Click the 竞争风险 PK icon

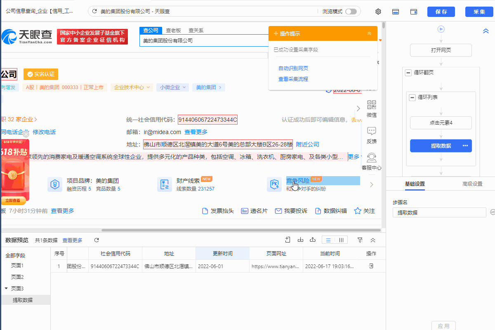pos(274,184)
